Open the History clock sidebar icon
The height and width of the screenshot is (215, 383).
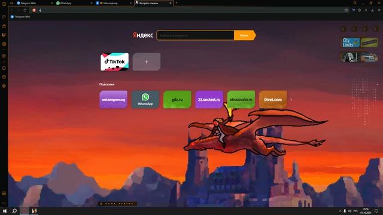pyautogui.click(x=4, y=68)
